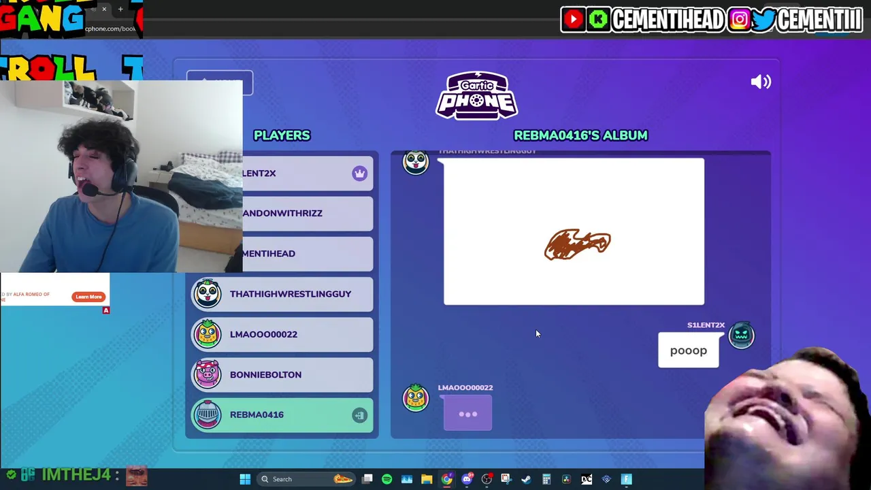Viewport: 871px width, 490px height.
Task: Click the LMAOOO0022 avatar in the album
Action: [x=416, y=397]
